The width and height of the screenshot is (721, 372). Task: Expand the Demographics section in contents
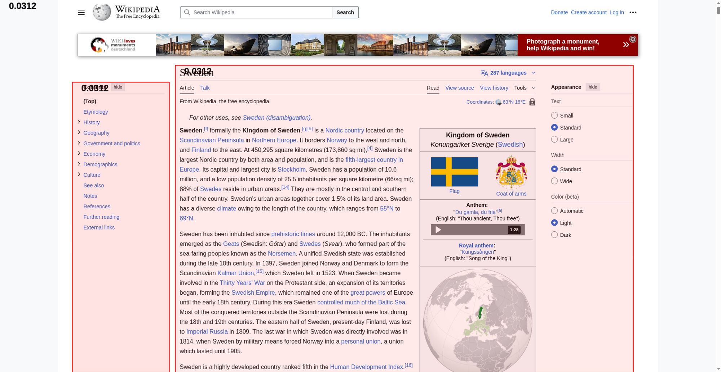[79, 164]
